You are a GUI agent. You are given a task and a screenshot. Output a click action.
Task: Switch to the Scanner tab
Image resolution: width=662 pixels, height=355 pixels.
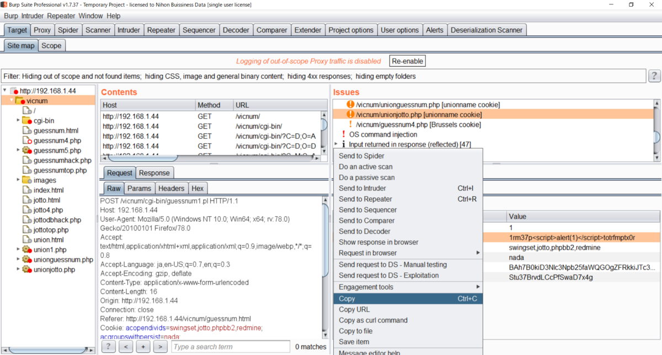98,30
